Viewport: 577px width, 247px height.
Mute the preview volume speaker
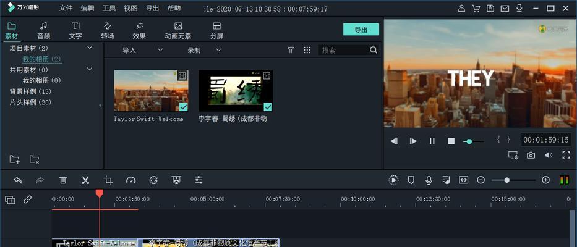[x=549, y=155]
